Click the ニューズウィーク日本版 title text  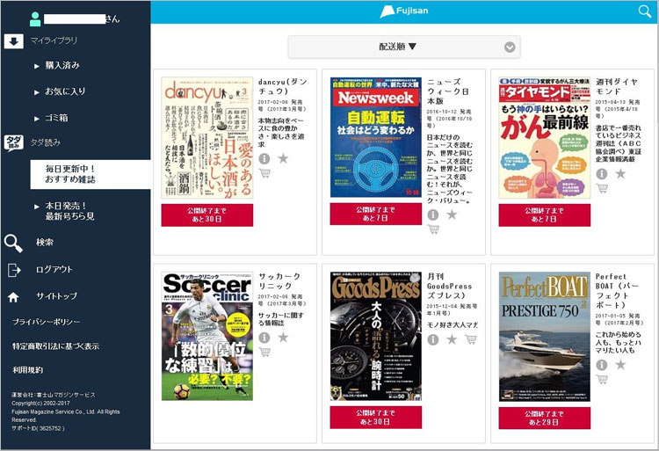pyautogui.click(x=448, y=91)
